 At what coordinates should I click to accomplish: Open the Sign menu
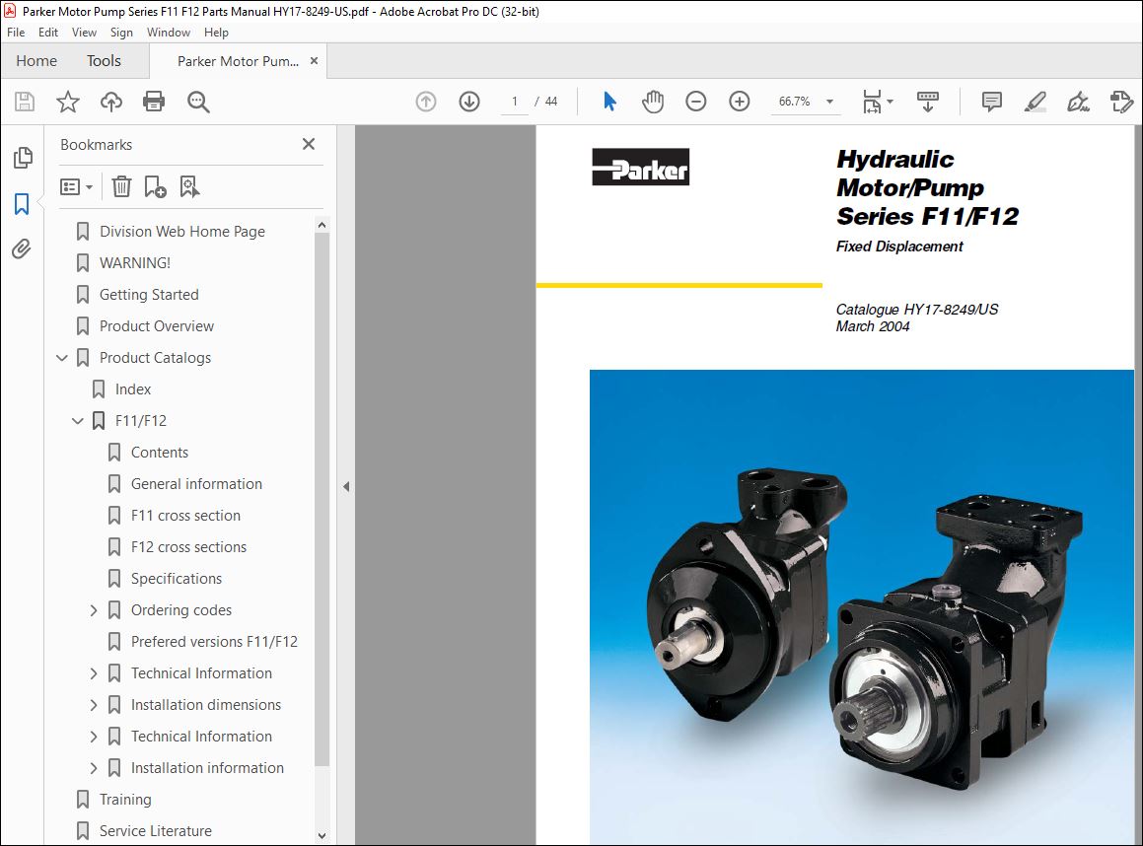121,33
